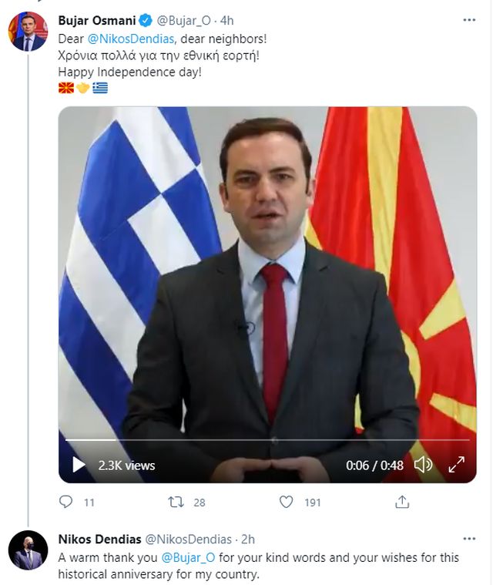Play the video in Bujar Osmani's tweet
This screenshot has height=585, width=493.
click(x=79, y=465)
